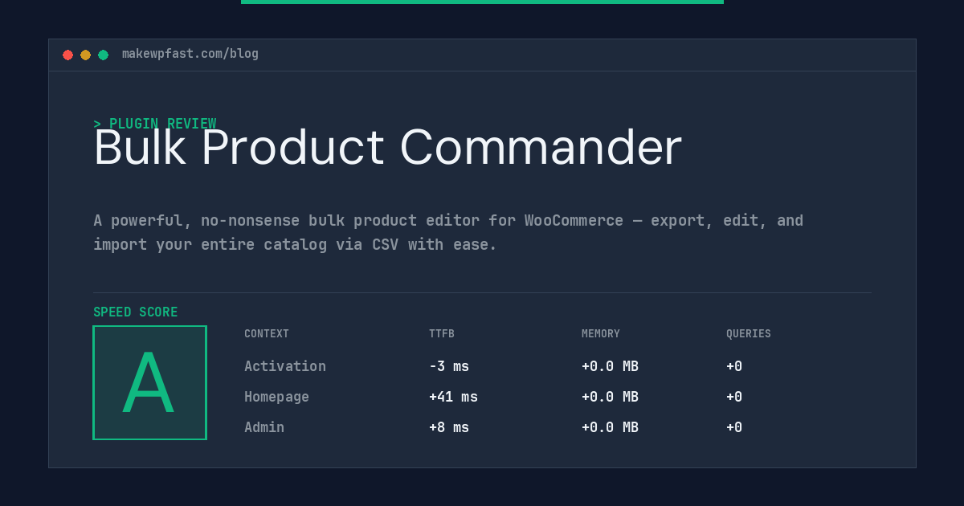
Task: Select the Homepage row label
Action: point(276,397)
